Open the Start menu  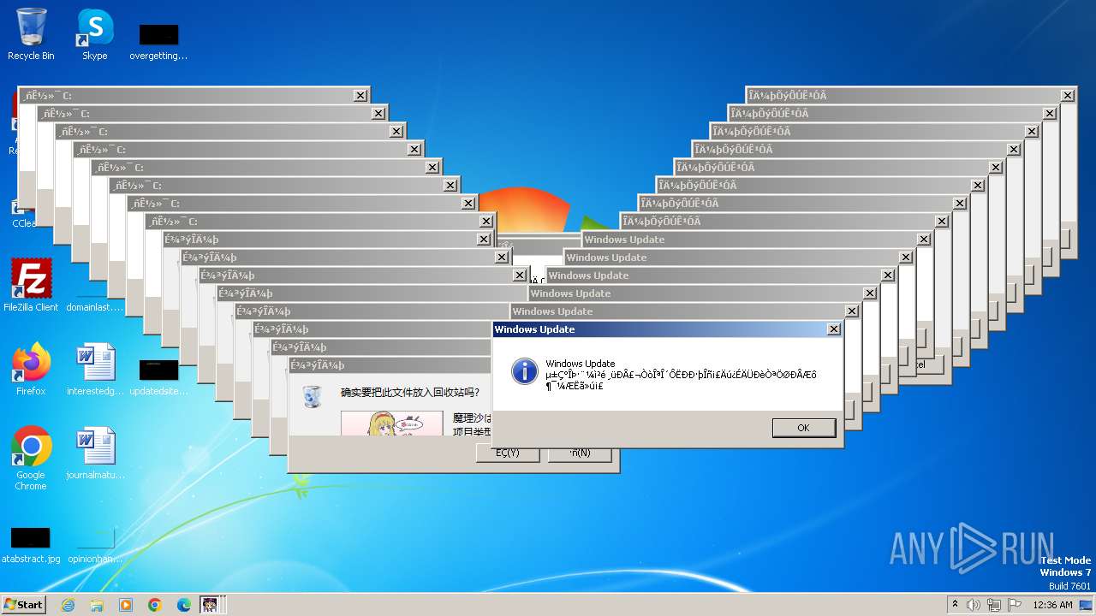click(24, 604)
